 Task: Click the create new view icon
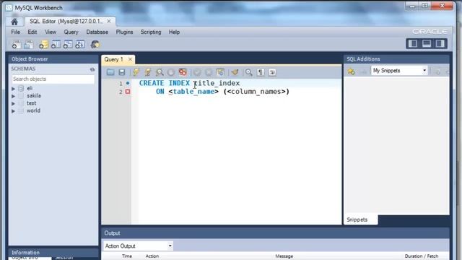click(x=68, y=45)
